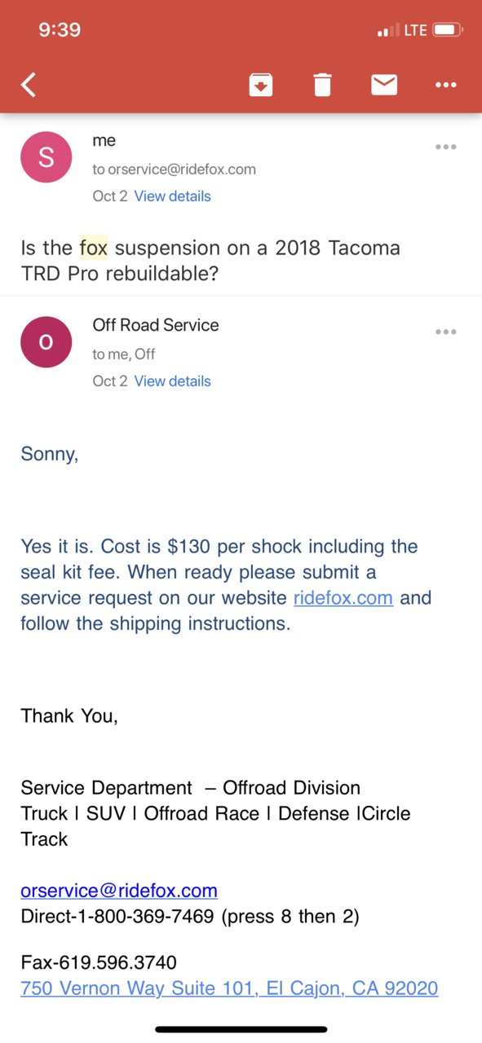Mark conversation as unread envelope icon
The height and width of the screenshot is (1043, 482).
pos(384,84)
